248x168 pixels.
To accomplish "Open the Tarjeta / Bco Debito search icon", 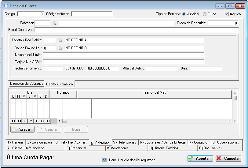I will [x=60, y=40].
